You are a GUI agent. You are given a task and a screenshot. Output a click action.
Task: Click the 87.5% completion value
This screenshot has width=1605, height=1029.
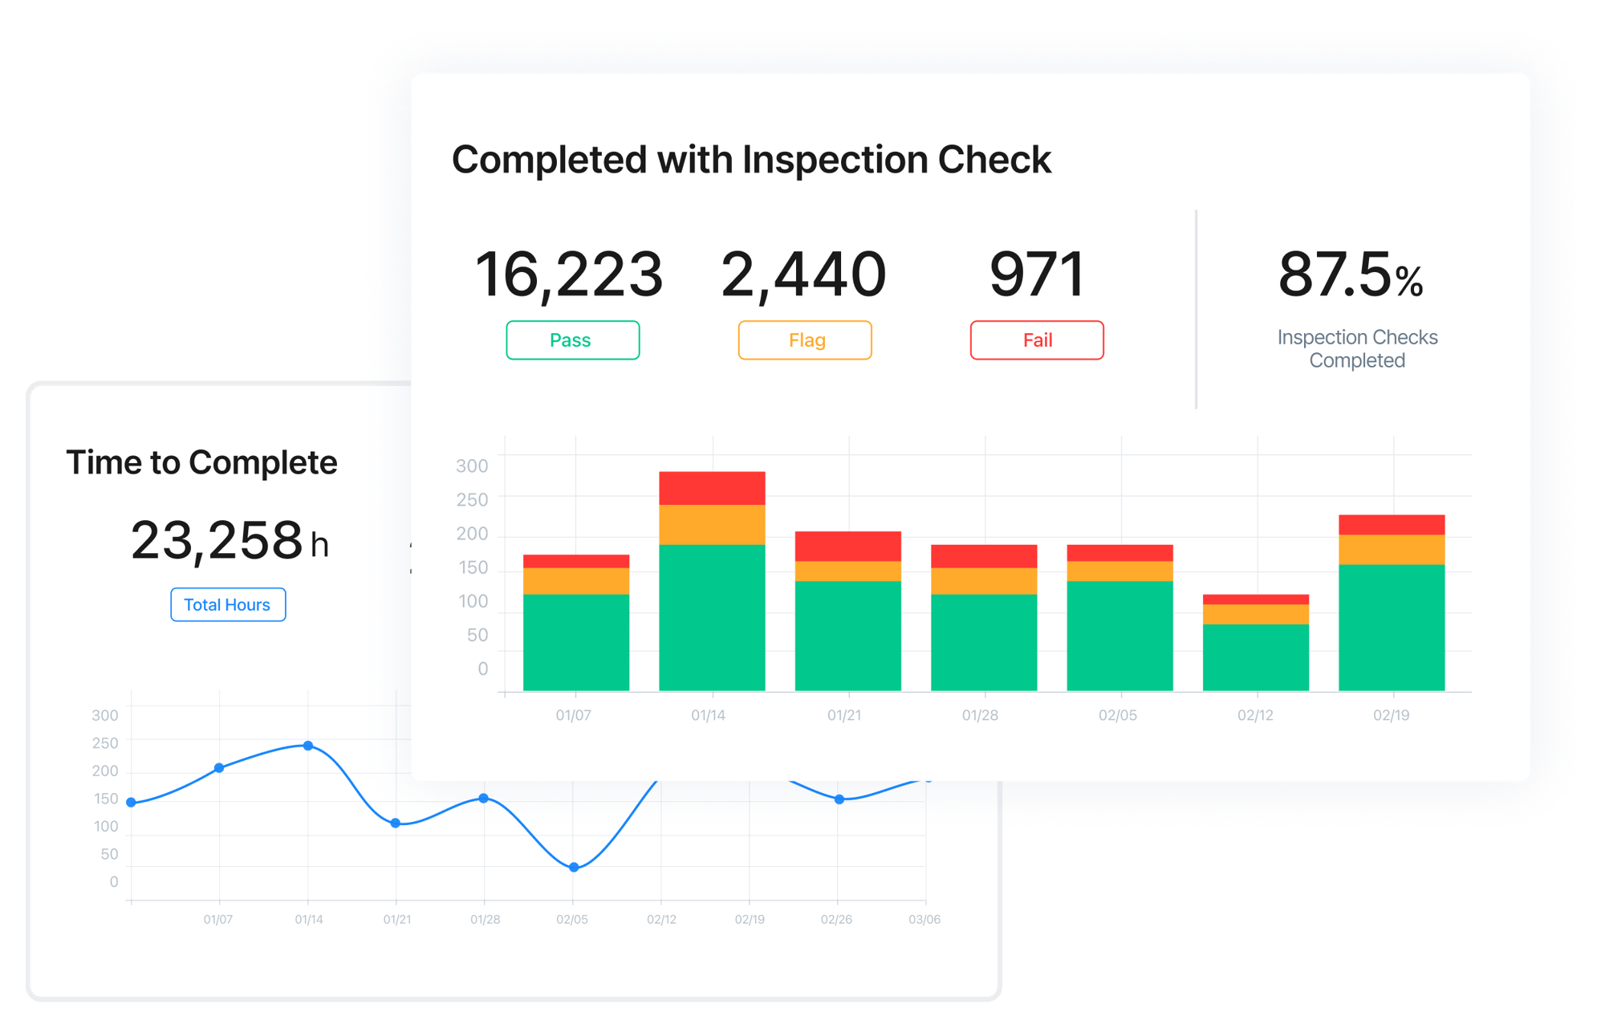(x=1351, y=275)
